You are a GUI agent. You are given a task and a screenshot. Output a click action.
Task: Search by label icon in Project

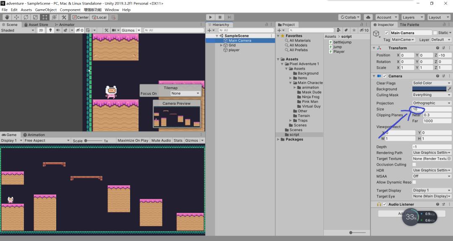[x=346, y=30]
